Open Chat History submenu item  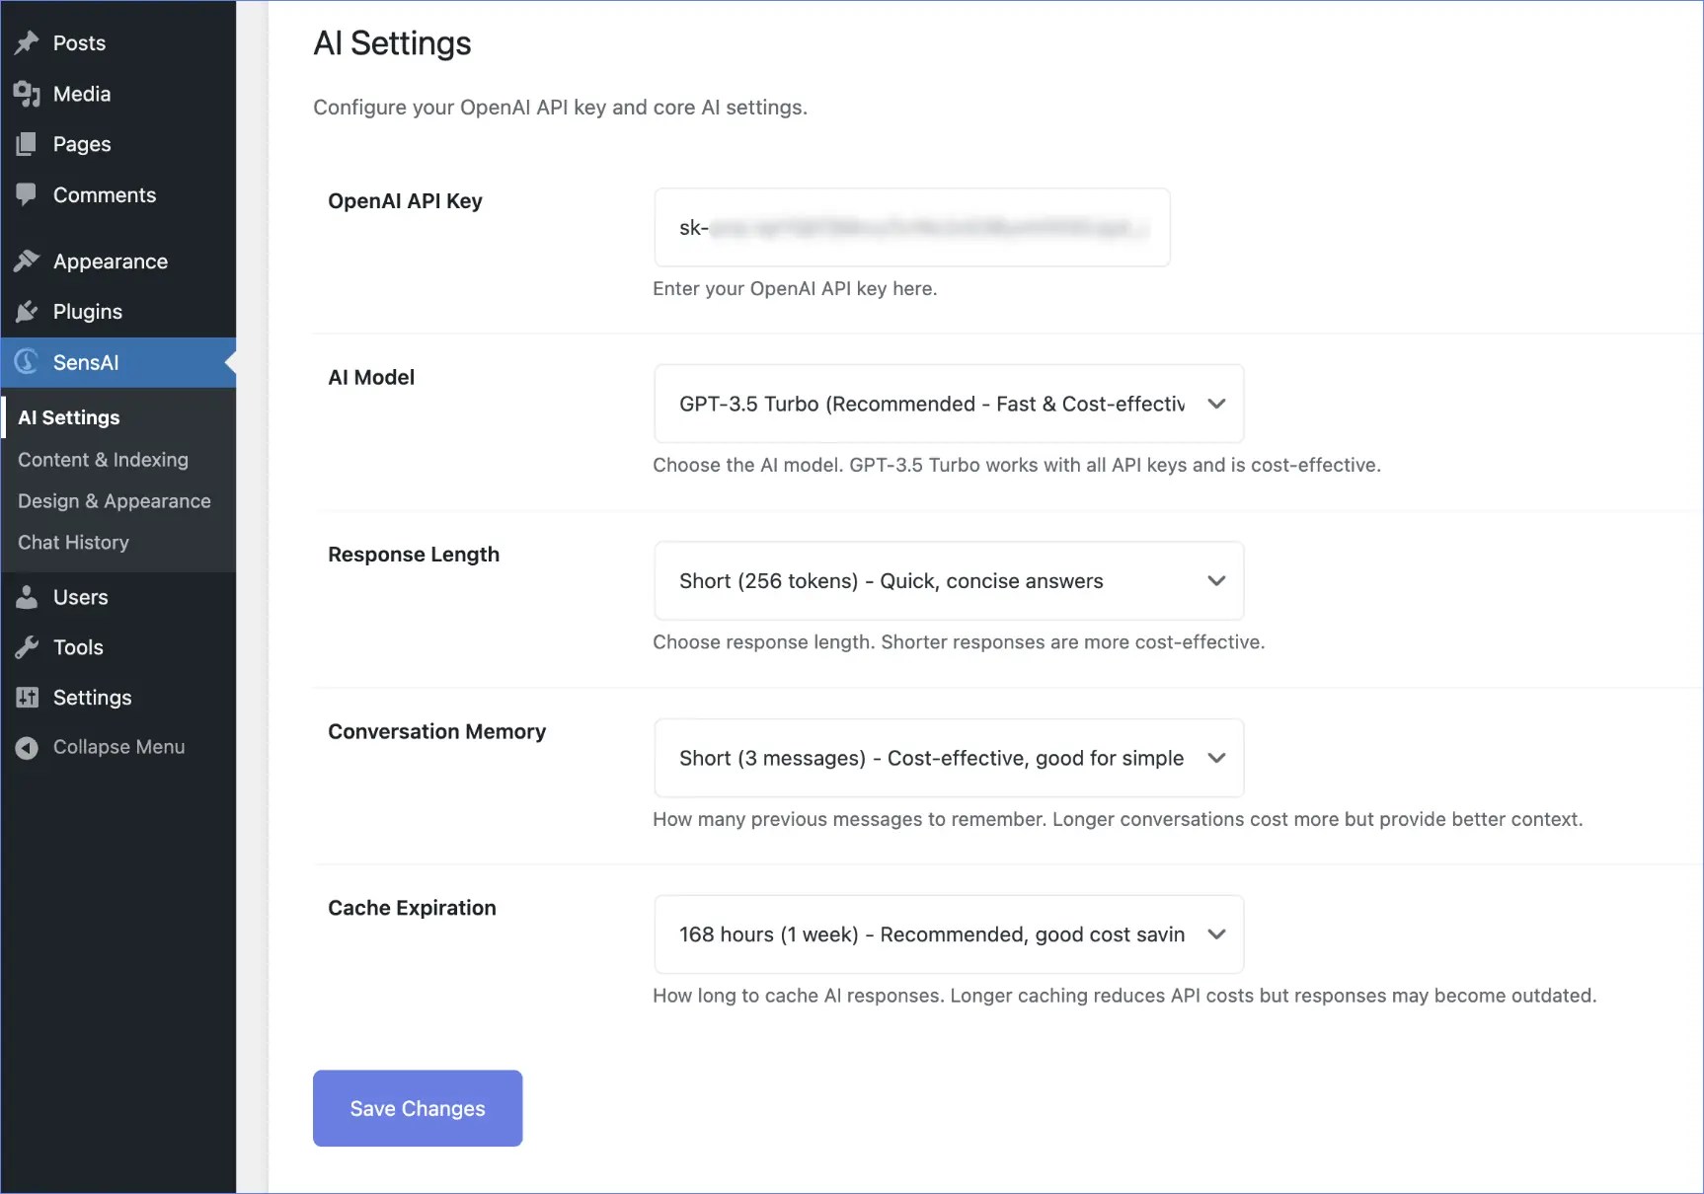(x=73, y=543)
